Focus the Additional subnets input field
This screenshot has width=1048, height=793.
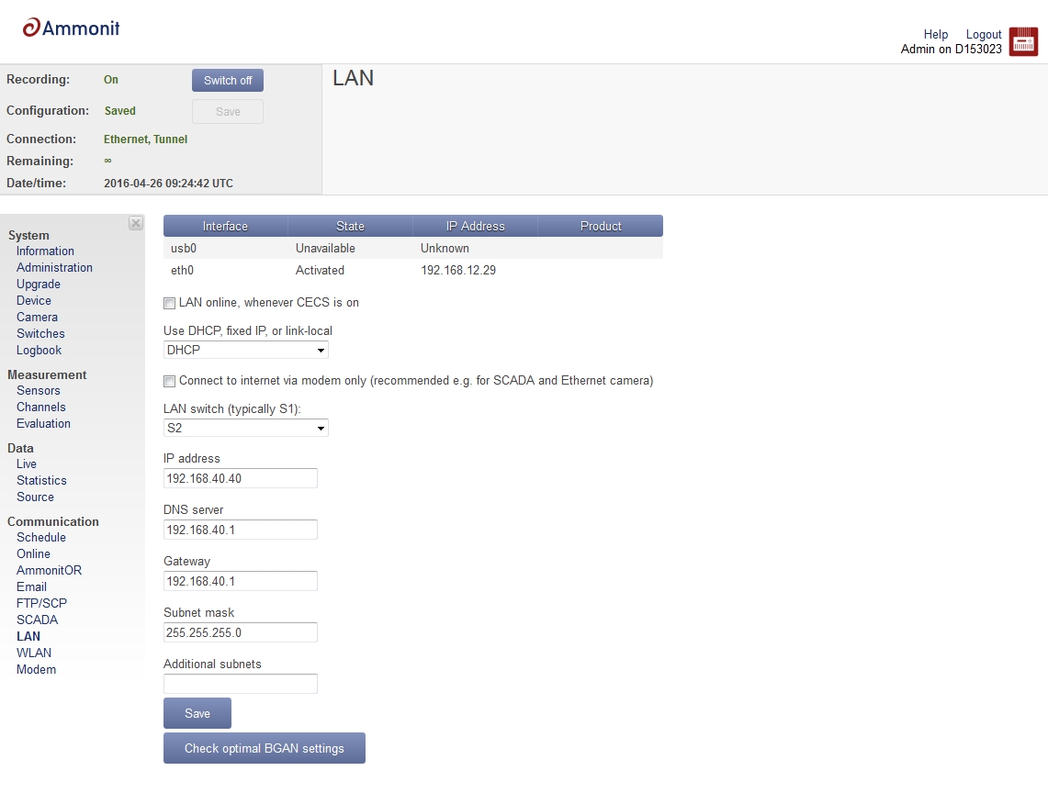[240, 684]
